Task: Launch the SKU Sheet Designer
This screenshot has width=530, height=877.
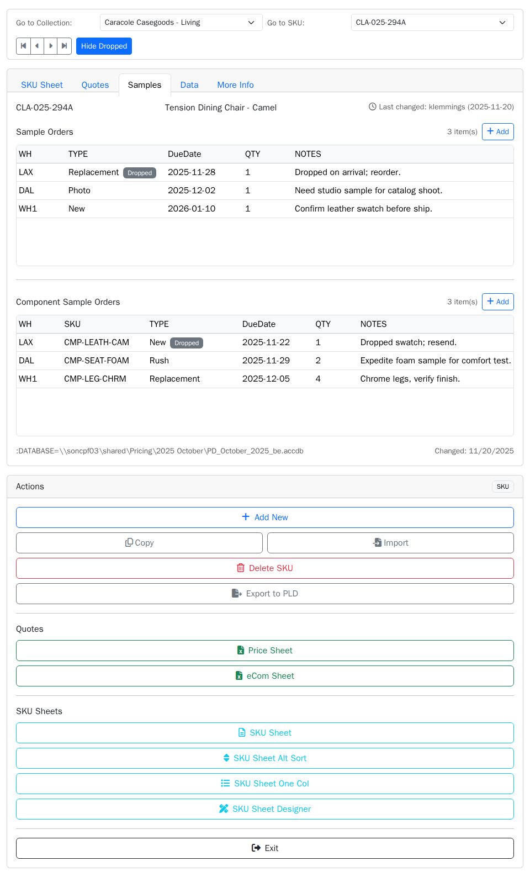Action: [265, 809]
